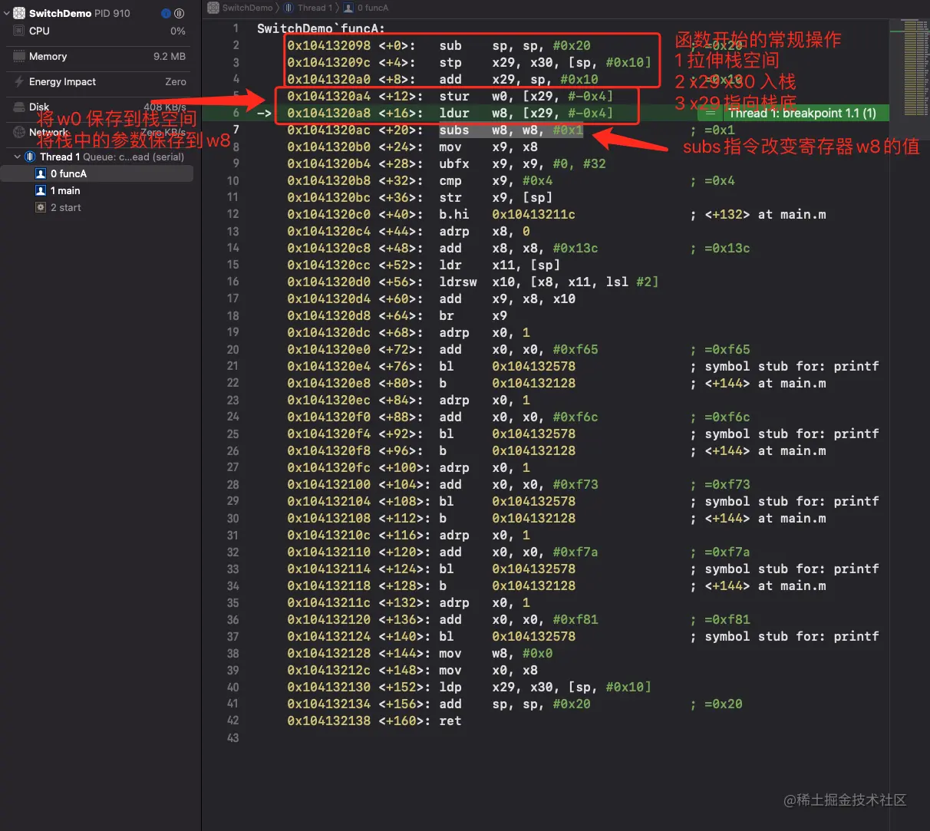Viewport: 930px width, 831px height.
Task: Set a breakpoint on line 7 gutter
Action: [x=234, y=129]
